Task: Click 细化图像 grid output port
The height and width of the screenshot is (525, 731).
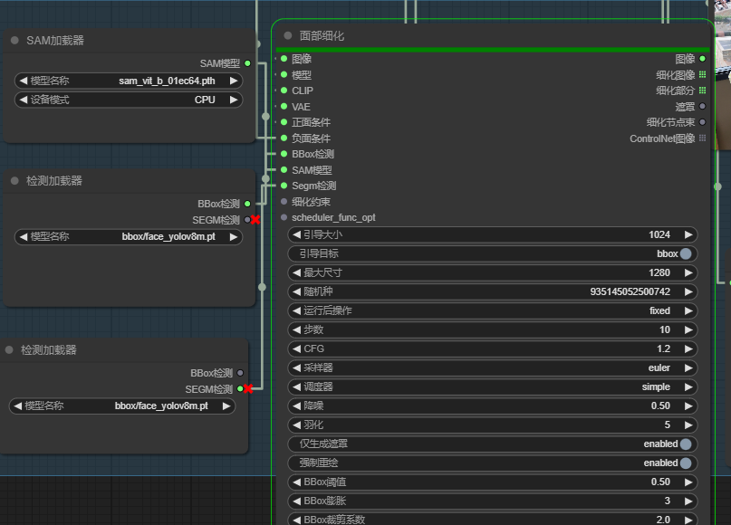Action: click(x=703, y=74)
